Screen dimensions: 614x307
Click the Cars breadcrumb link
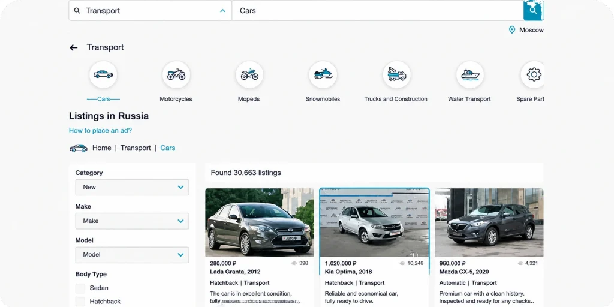(x=168, y=148)
